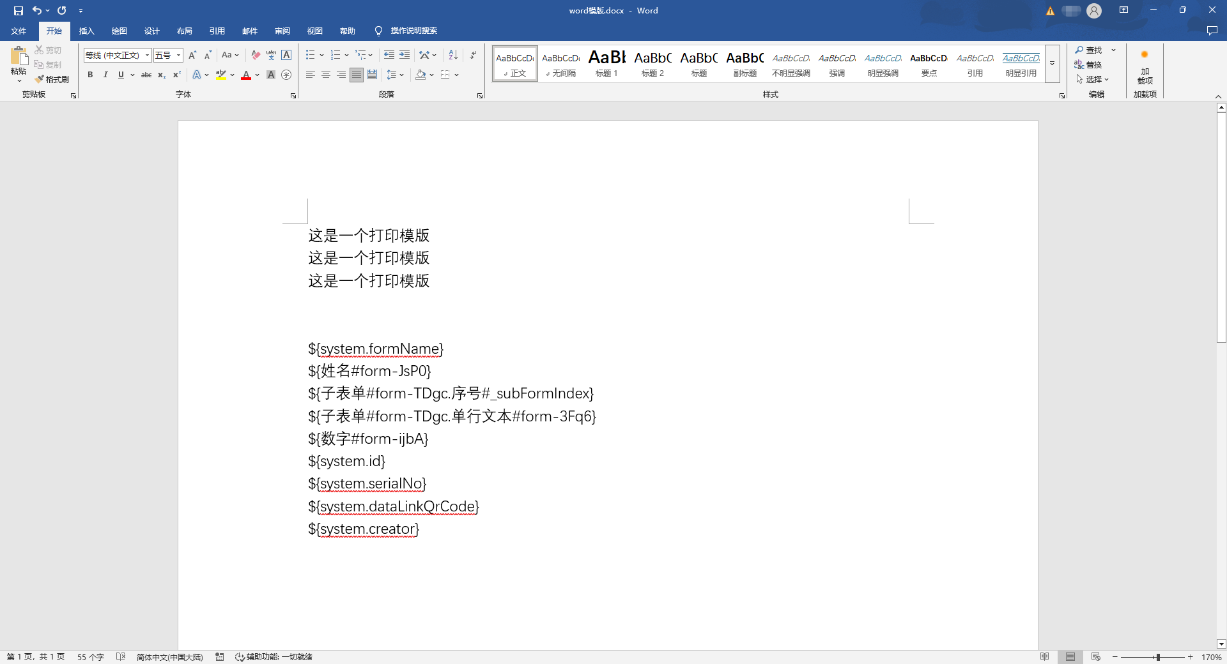1227x664 pixels.
Task: Click the character border icon
Action: click(286, 55)
